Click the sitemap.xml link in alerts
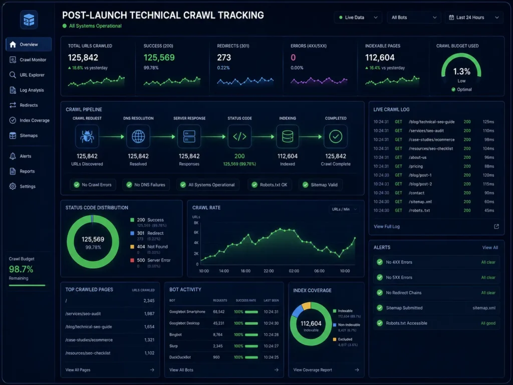This screenshot has height=385, width=513. (x=484, y=308)
